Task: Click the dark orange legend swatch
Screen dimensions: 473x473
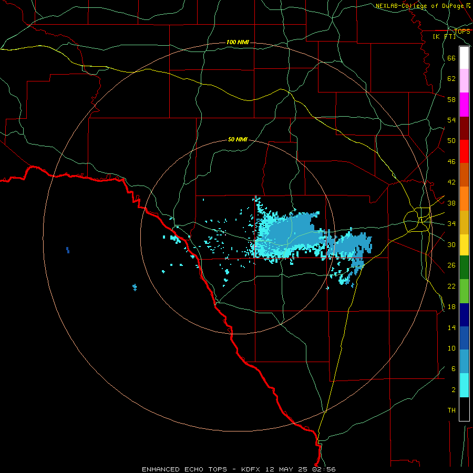Action: coord(464,174)
